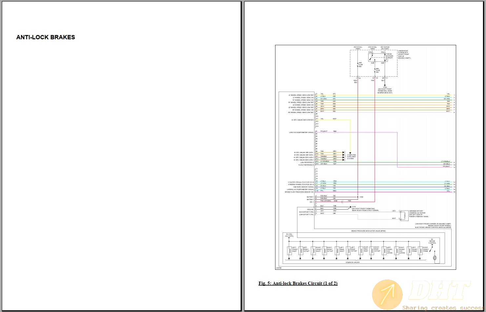Image resolution: width=486 pixels, height=312 pixels.
Task: Click the 'B+ MOTOR CONTROL' label
Action: pos(432,241)
